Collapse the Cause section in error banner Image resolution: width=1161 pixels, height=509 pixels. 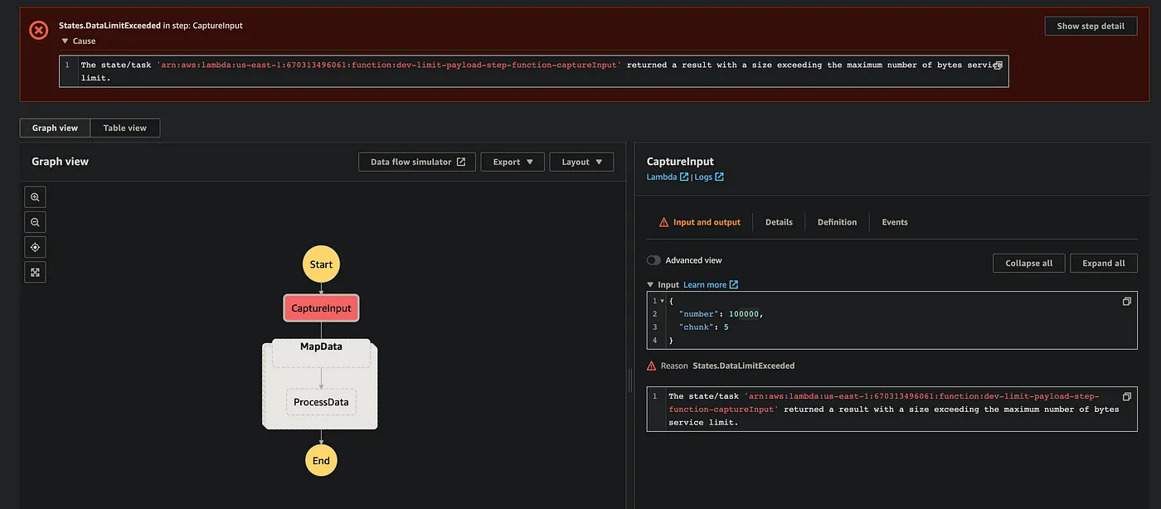pos(66,41)
